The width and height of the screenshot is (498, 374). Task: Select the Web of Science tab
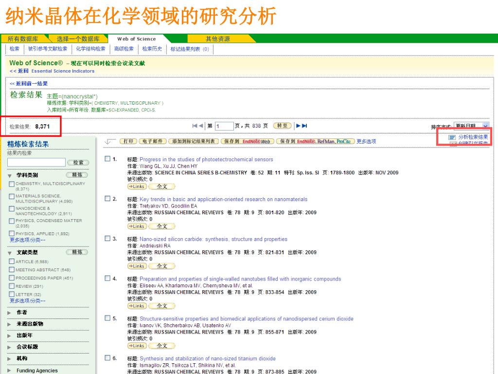137,39
